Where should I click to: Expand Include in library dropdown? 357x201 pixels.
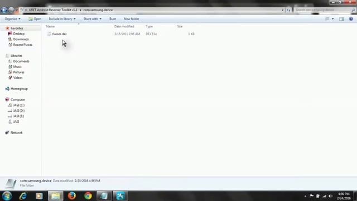pyautogui.click(x=62, y=18)
